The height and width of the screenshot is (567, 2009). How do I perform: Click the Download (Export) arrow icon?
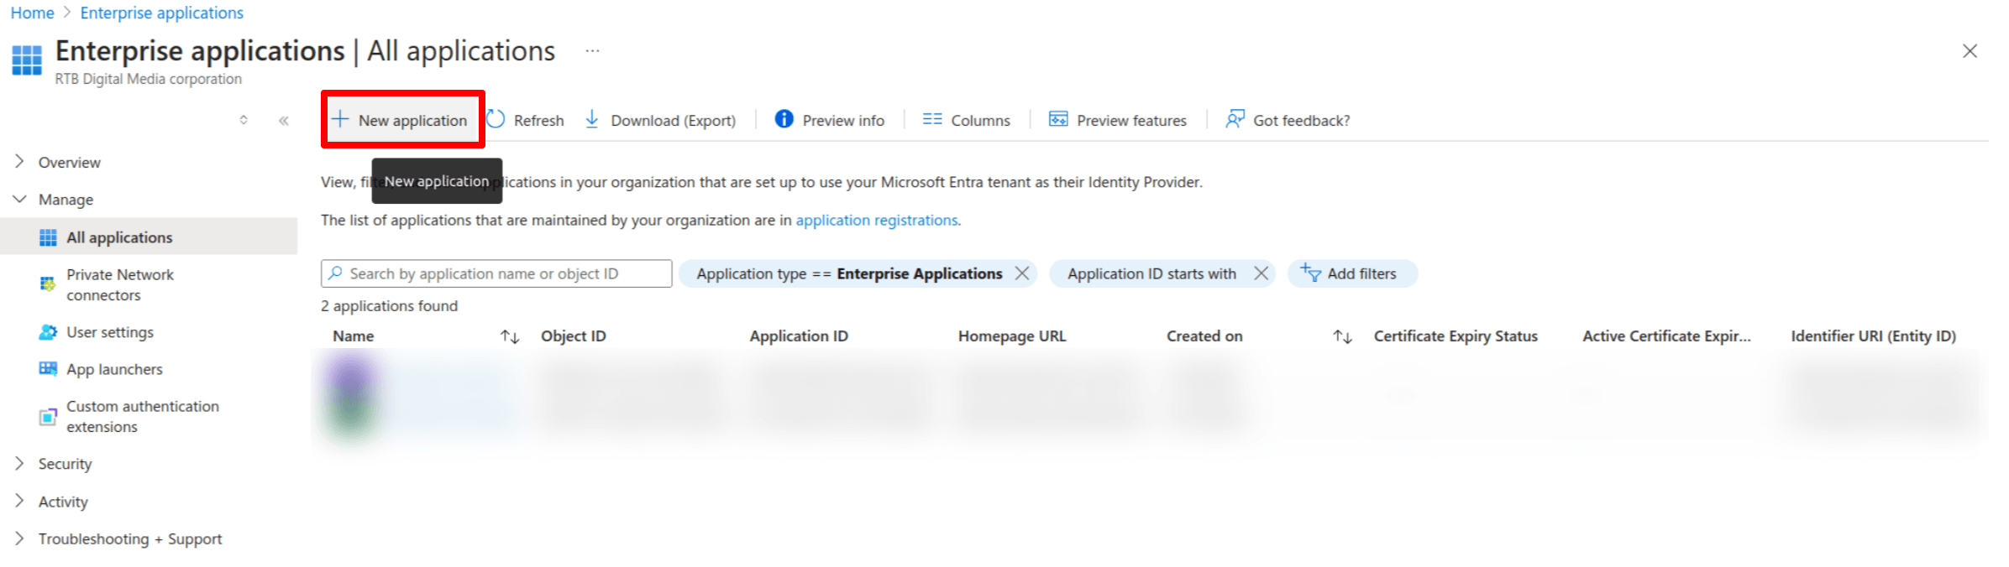click(x=592, y=119)
